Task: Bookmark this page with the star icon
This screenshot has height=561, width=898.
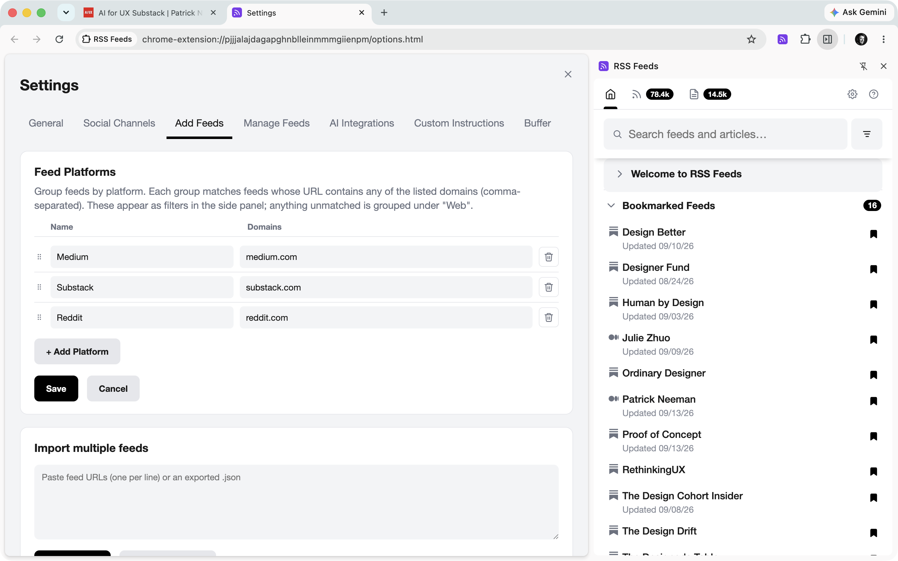Action: pyautogui.click(x=751, y=39)
